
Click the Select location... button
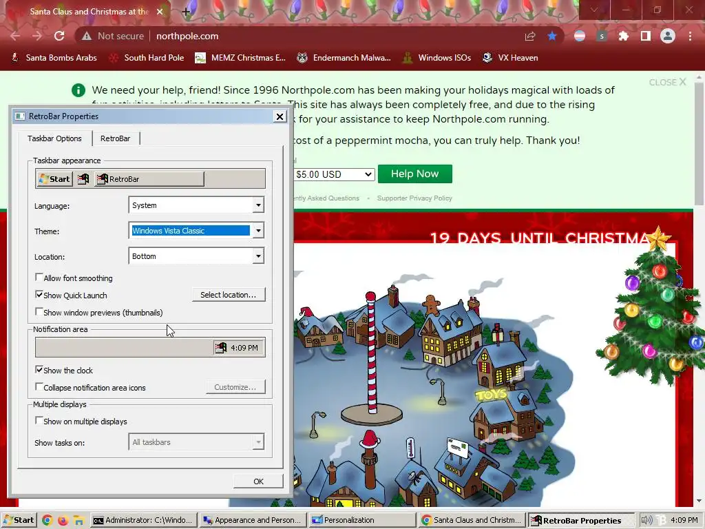229,295
